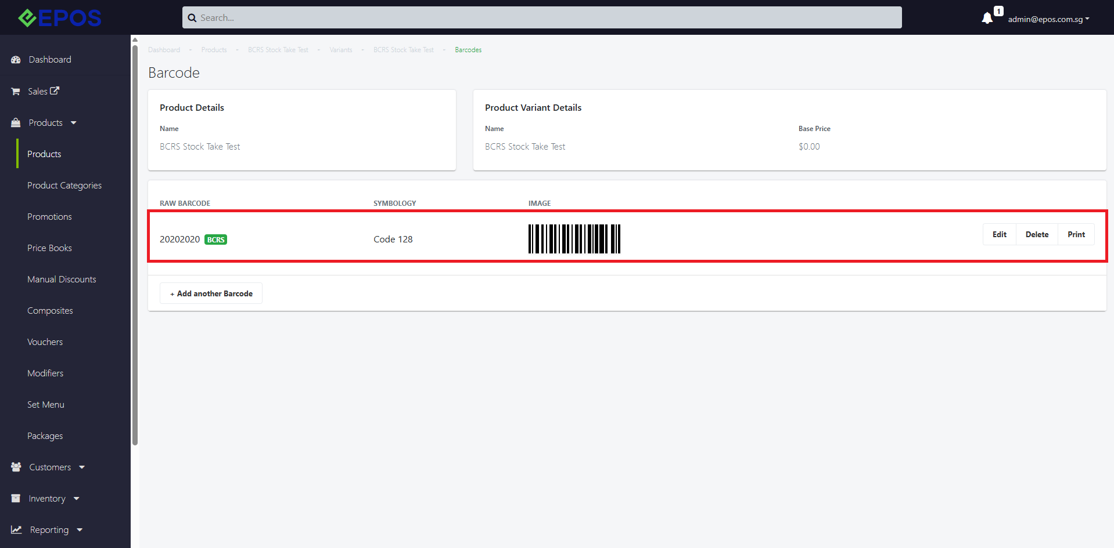Click the SYMBOLOGY column header
Image resolution: width=1114 pixels, height=548 pixels.
394,204
